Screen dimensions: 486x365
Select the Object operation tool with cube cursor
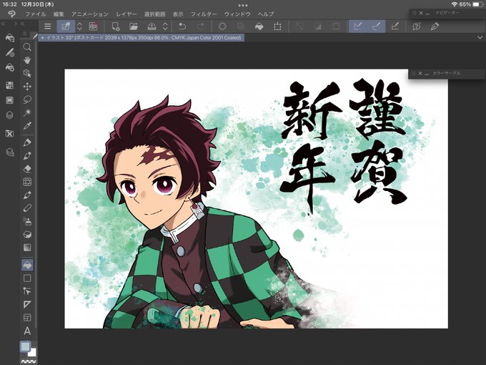pos(27,73)
